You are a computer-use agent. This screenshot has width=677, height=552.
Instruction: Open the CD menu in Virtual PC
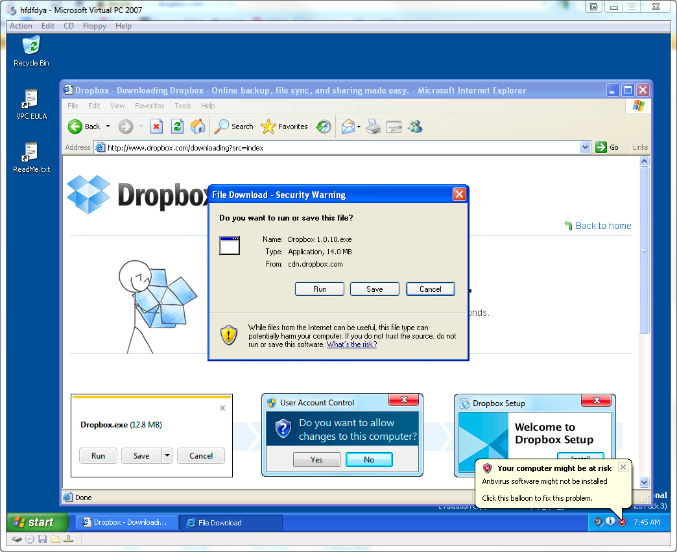pyautogui.click(x=69, y=26)
